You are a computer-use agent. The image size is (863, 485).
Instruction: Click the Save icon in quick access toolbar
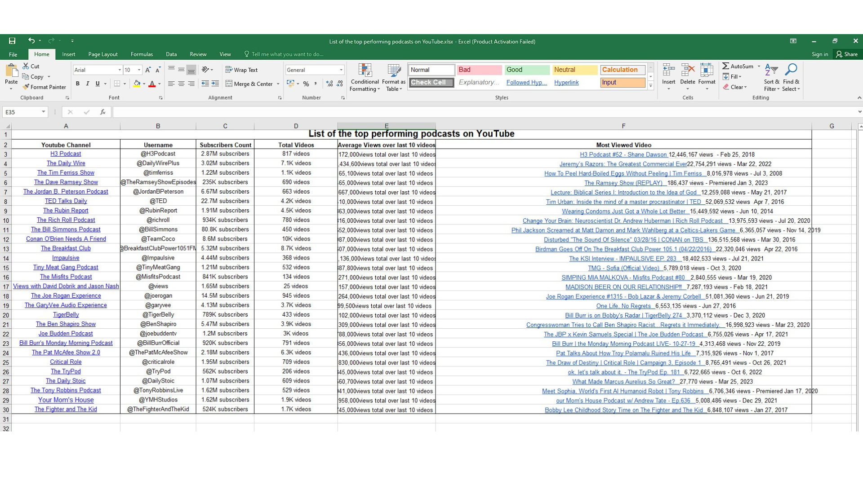(x=12, y=41)
